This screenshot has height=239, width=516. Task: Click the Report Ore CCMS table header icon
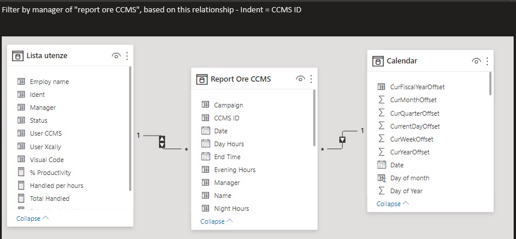pos(202,79)
